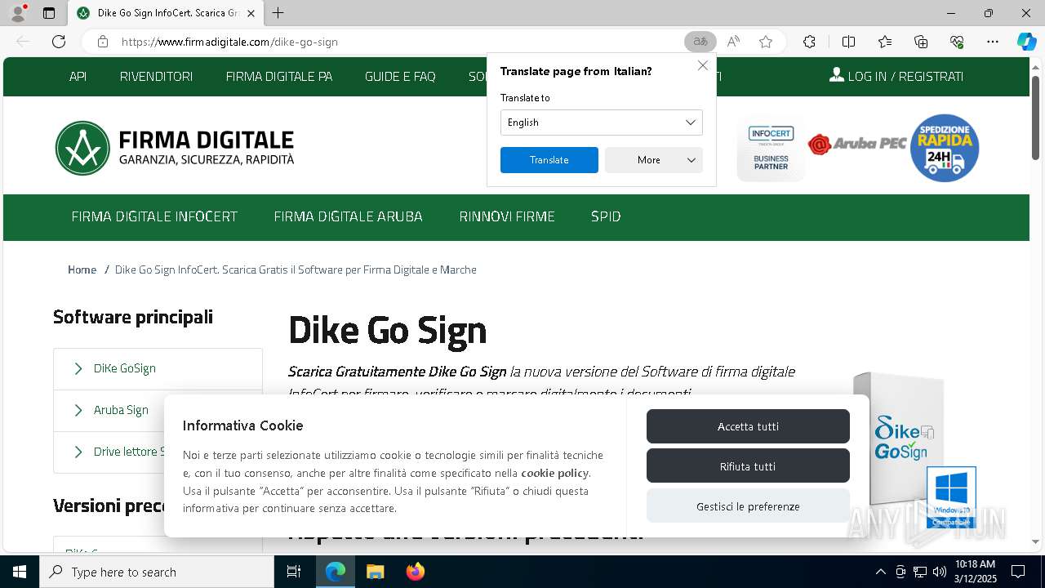Click the InfoCert Business Partner badge

click(771, 149)
